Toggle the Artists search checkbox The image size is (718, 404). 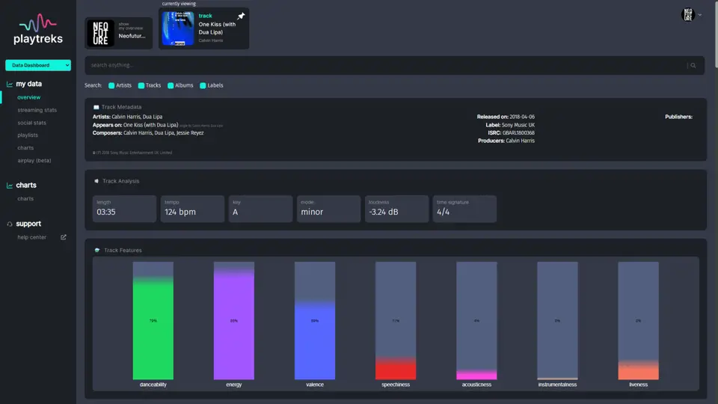coord(111,85)
